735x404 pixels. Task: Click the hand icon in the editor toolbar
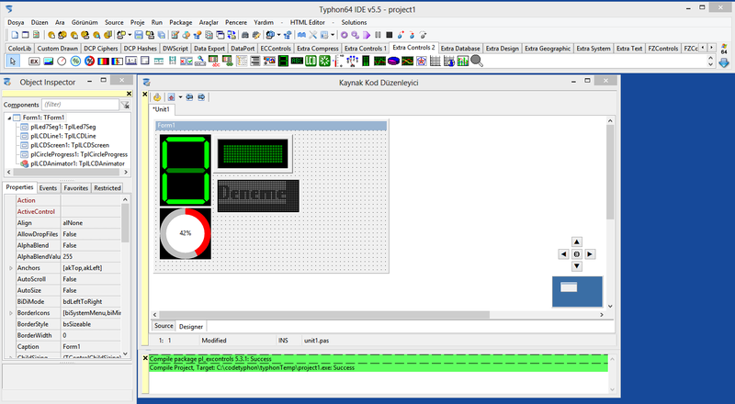tap(157, 97)
